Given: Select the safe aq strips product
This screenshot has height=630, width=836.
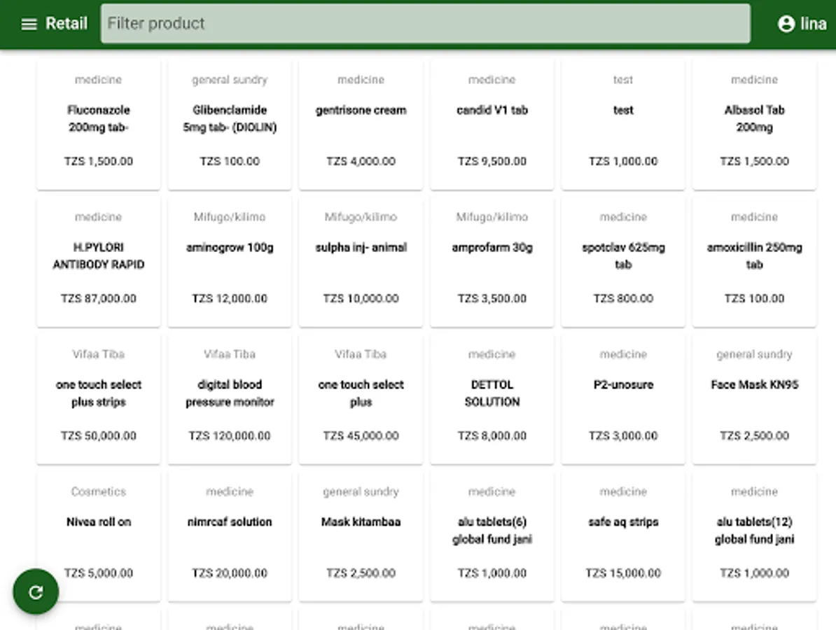Looking at the screenshot, I should [623, 536].
